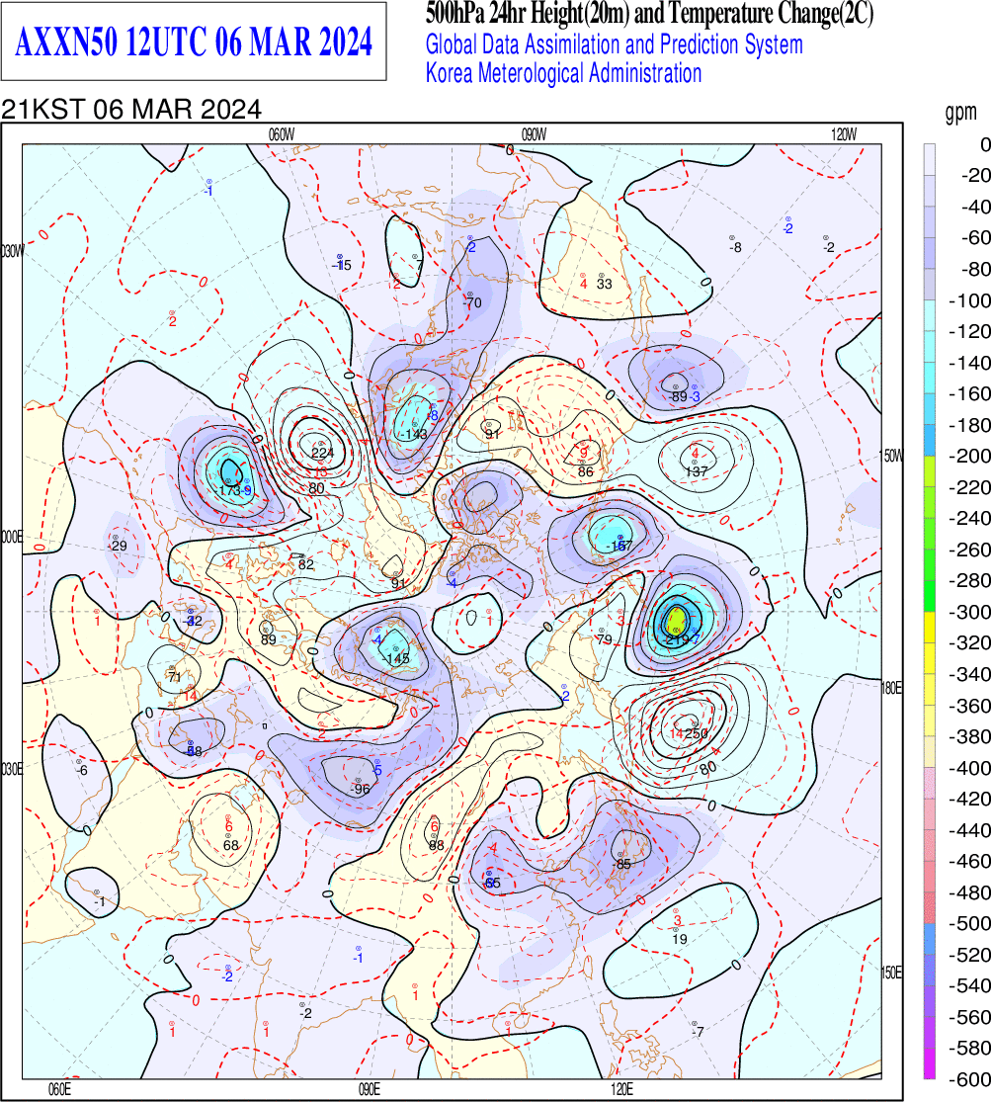The width and height of the screenshot is (991, 1102).
Task: Click the "030E" longitude label
Action: [x=12, y=770]
